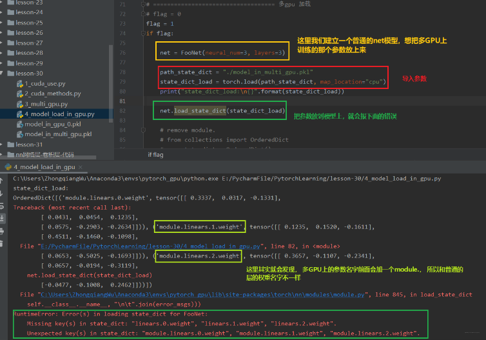The width and height of the screenshot is (486, 340).
Task: Click the 2_cuda_methods.py Python file icon
Action: pos(20,94)
